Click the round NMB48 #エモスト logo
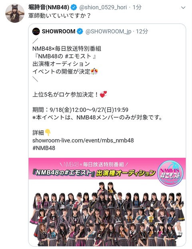The image size is (192, 249). tap(170, 173)
